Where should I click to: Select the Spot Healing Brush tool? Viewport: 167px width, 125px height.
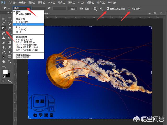[x=3, y=33]
